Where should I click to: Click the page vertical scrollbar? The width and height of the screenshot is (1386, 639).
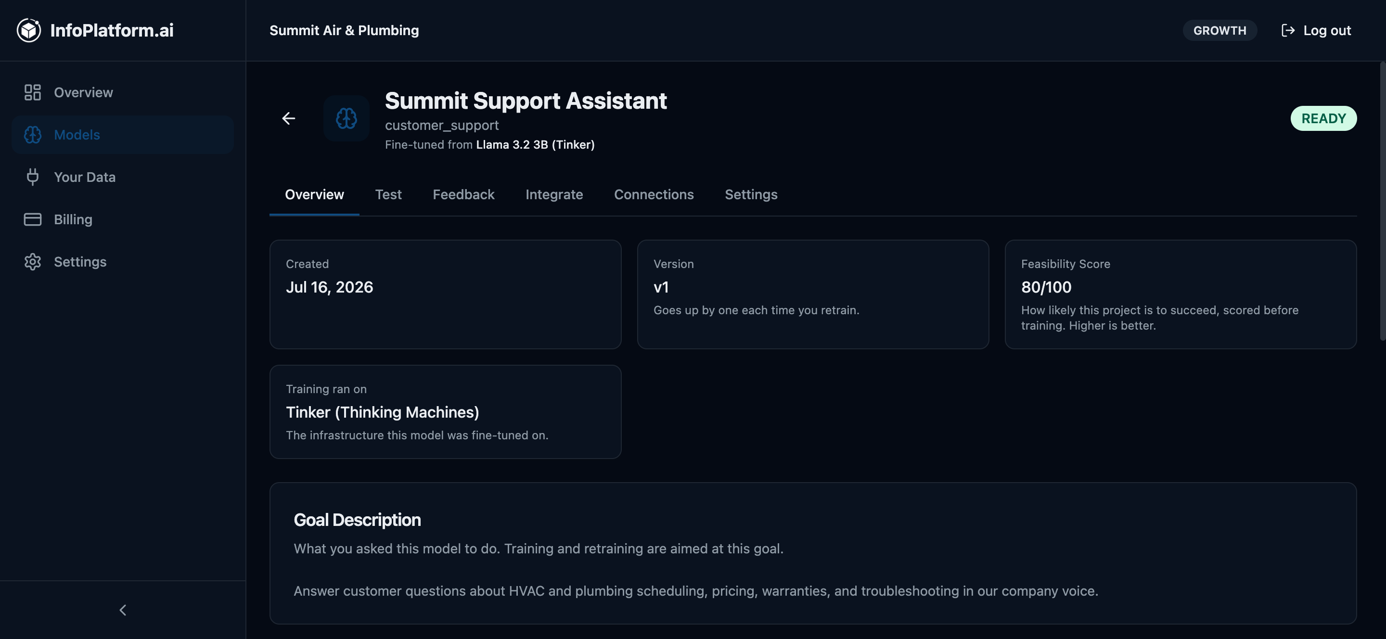point(1382,201)
